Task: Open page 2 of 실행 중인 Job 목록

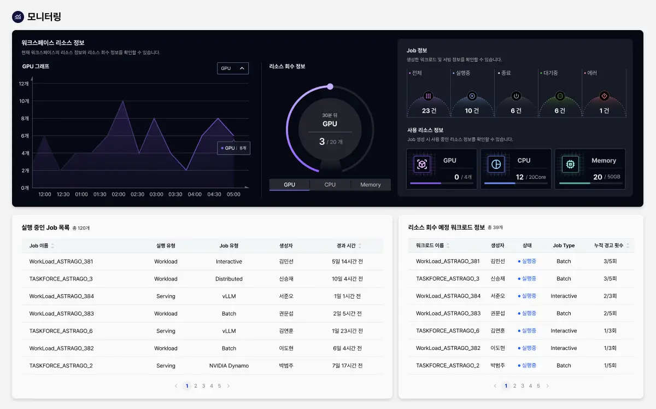Action: point(196,386)
